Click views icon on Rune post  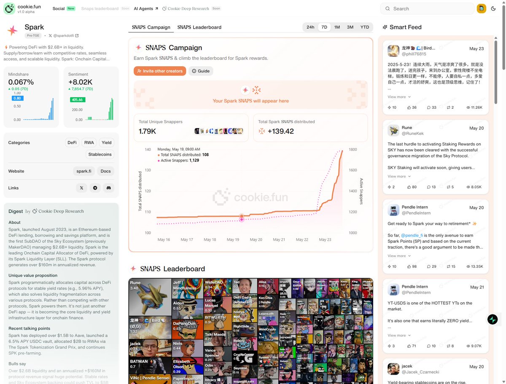(x=468, y=187)
